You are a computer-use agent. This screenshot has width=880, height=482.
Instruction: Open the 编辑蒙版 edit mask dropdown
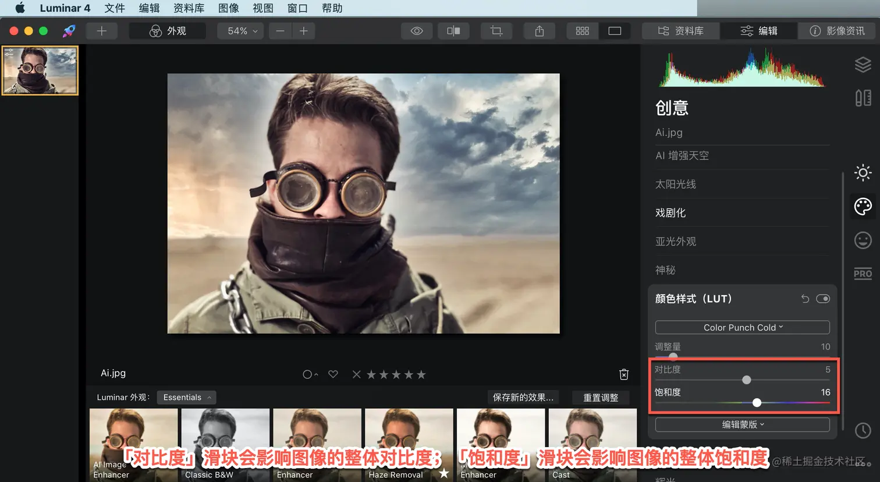coord(743,424)
